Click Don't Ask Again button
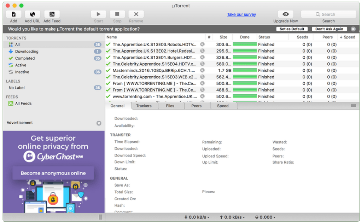362x224 pixels. coord(329,29)
